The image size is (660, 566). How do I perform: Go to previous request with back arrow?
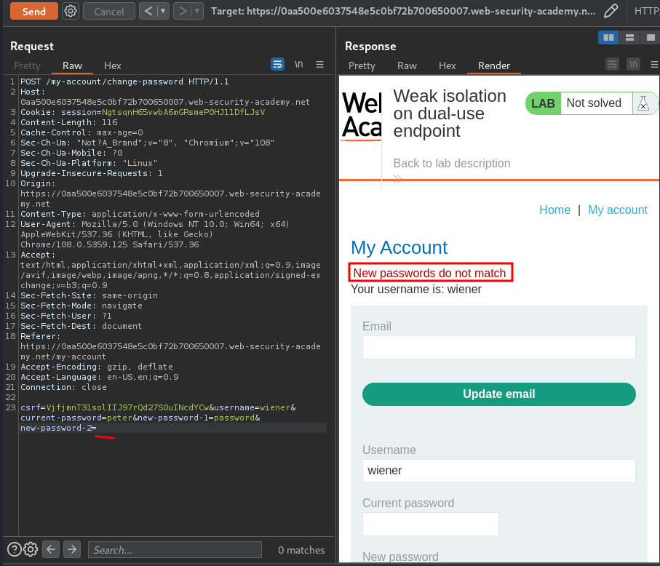(148, 11)
